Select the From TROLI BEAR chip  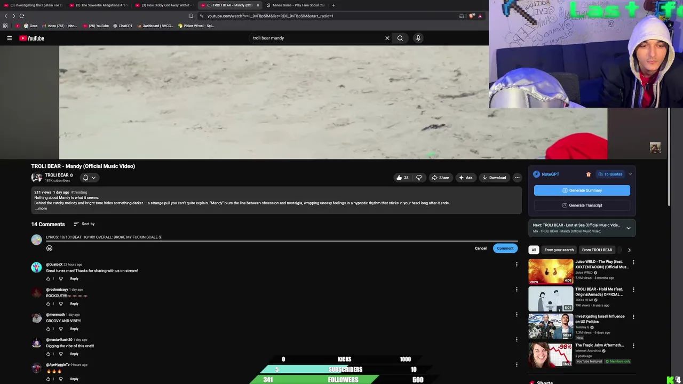click(597, 250)
